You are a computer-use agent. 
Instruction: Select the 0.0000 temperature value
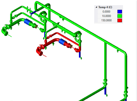[x=106, y=12]
